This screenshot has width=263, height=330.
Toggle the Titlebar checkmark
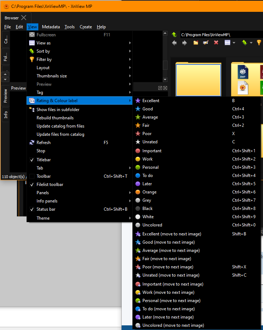pos(32,160)
